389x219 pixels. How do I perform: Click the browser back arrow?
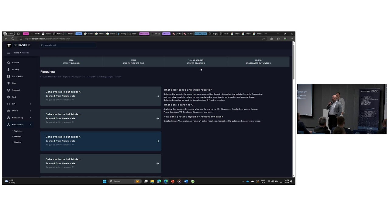point(6,39)
